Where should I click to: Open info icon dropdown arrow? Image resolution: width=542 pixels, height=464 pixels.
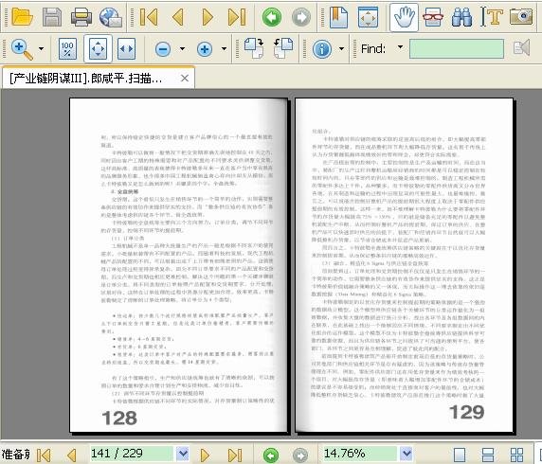pos(341,48)
